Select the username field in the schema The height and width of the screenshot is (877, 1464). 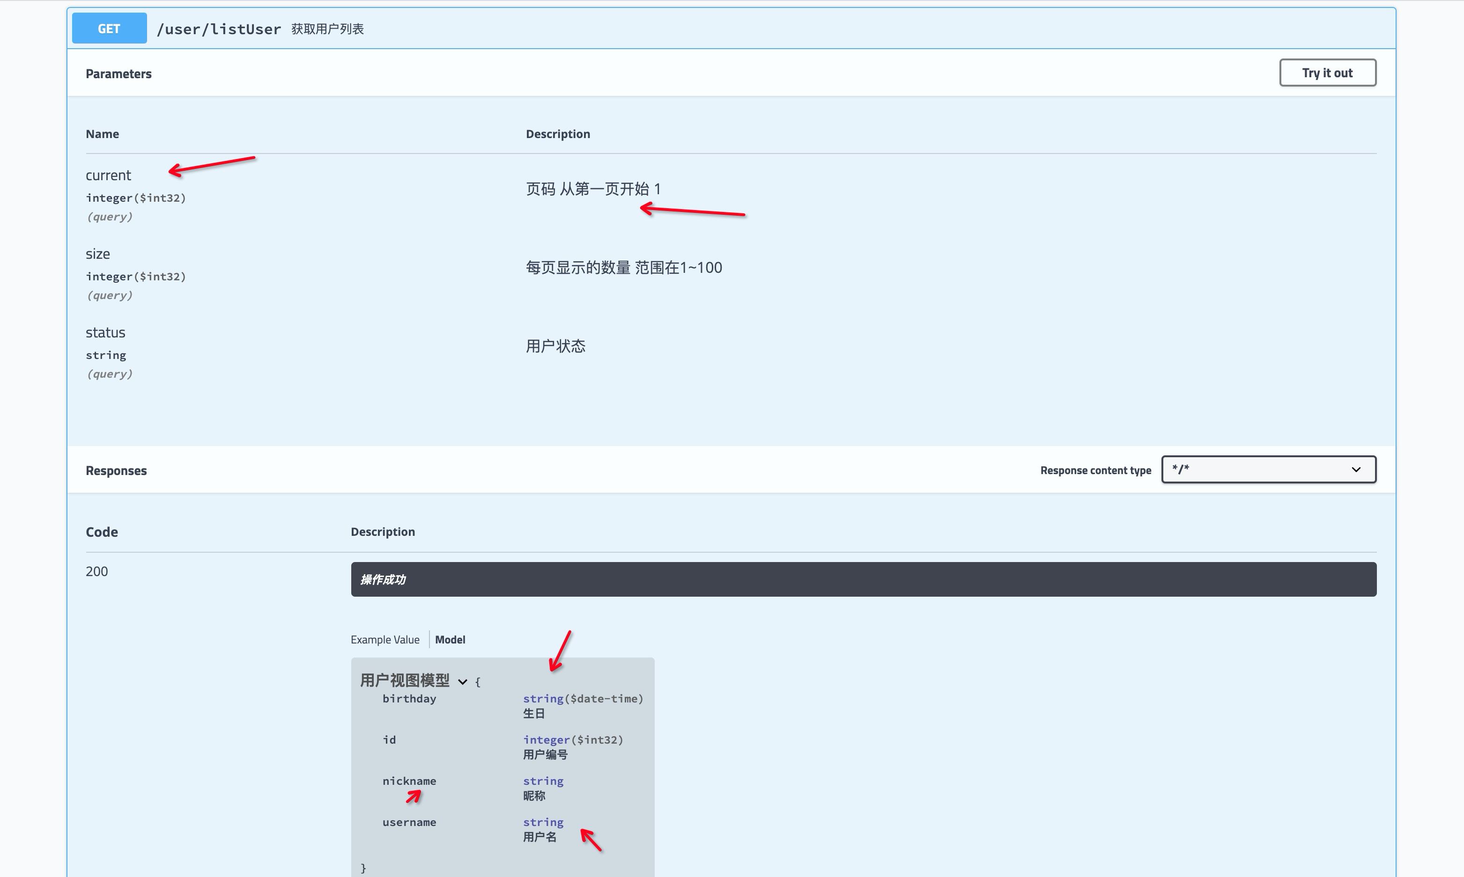[x=409, y=822]
